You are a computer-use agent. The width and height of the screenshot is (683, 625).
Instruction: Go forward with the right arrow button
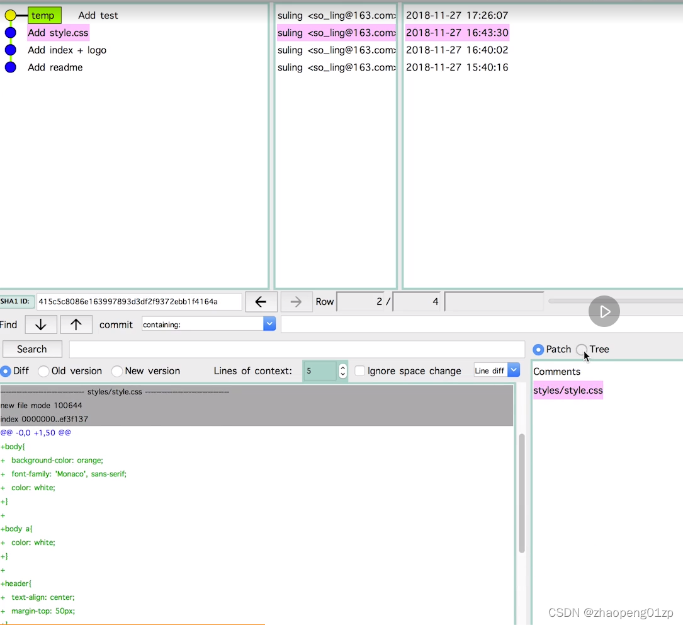tap(296, 302)
